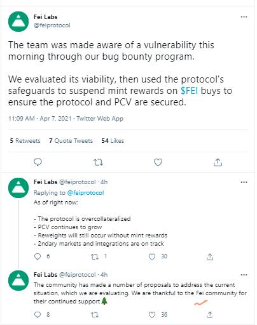Reply to the community proposals tweet
Image resolution: width=257 pixels, height=325 pixels.
pyautogui.click(x=38, y=315)
